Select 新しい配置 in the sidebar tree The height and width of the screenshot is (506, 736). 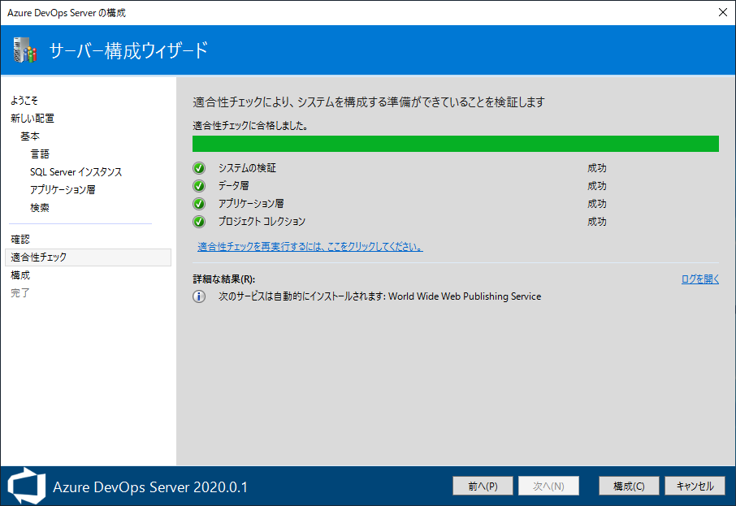(32, 119)
